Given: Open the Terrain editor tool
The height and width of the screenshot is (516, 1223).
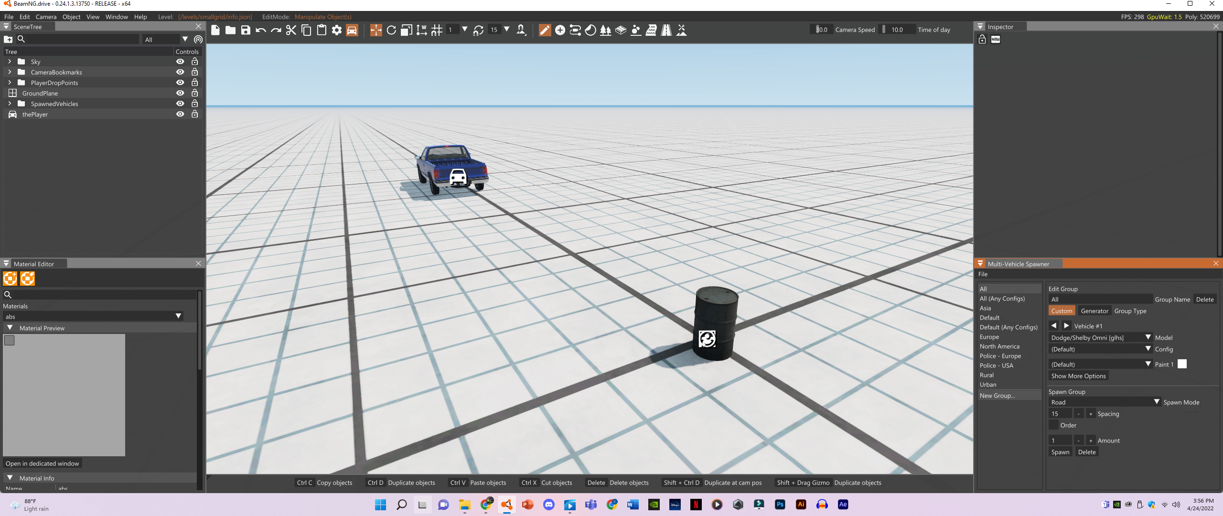Looking at the screenshot, I should 682,30.
